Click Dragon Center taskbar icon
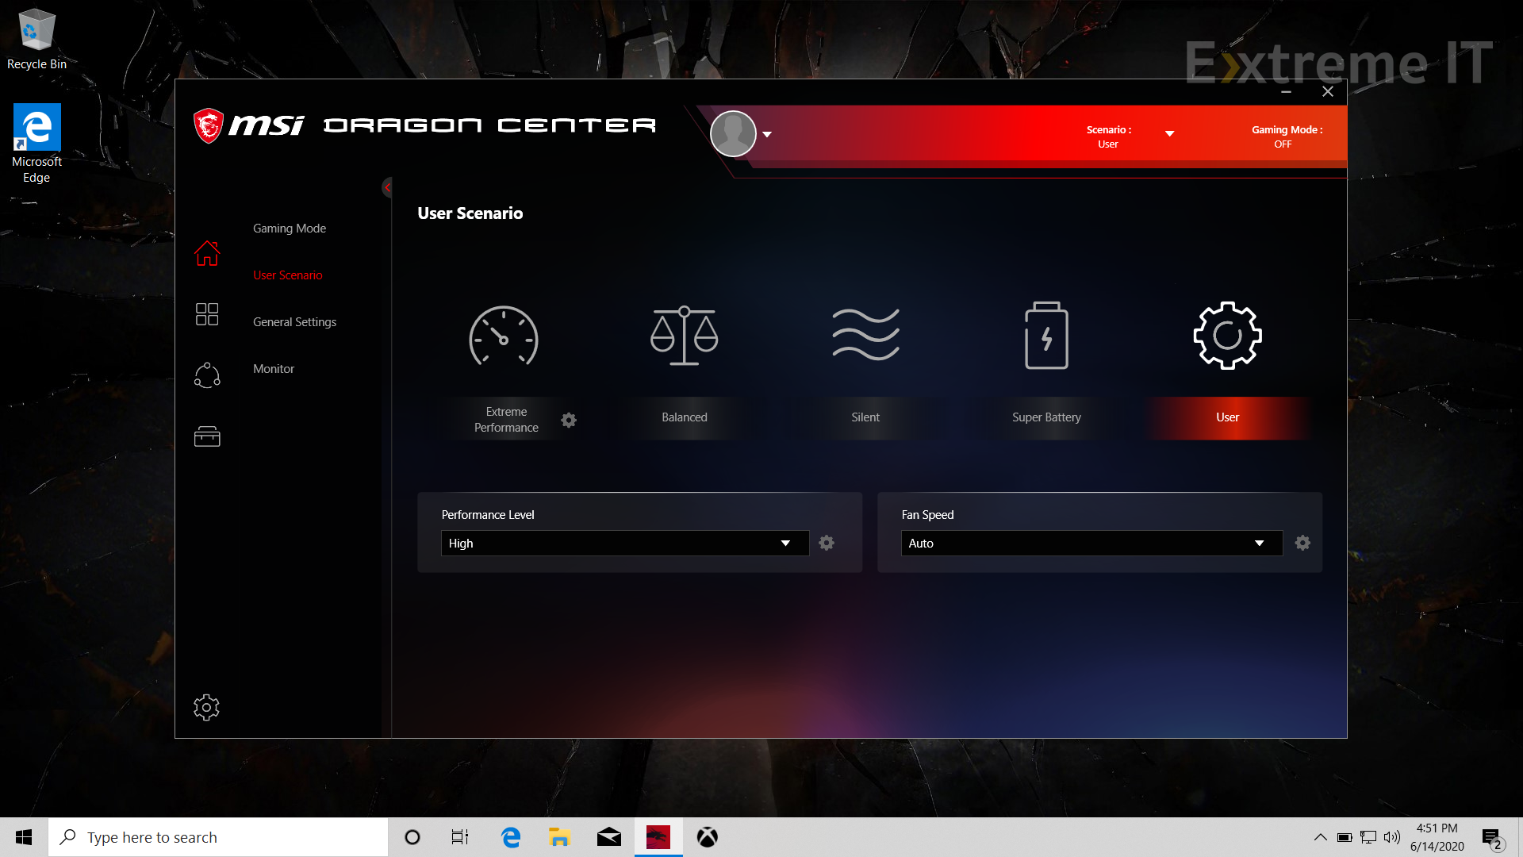1523x857 pixels. click(658, 837)
